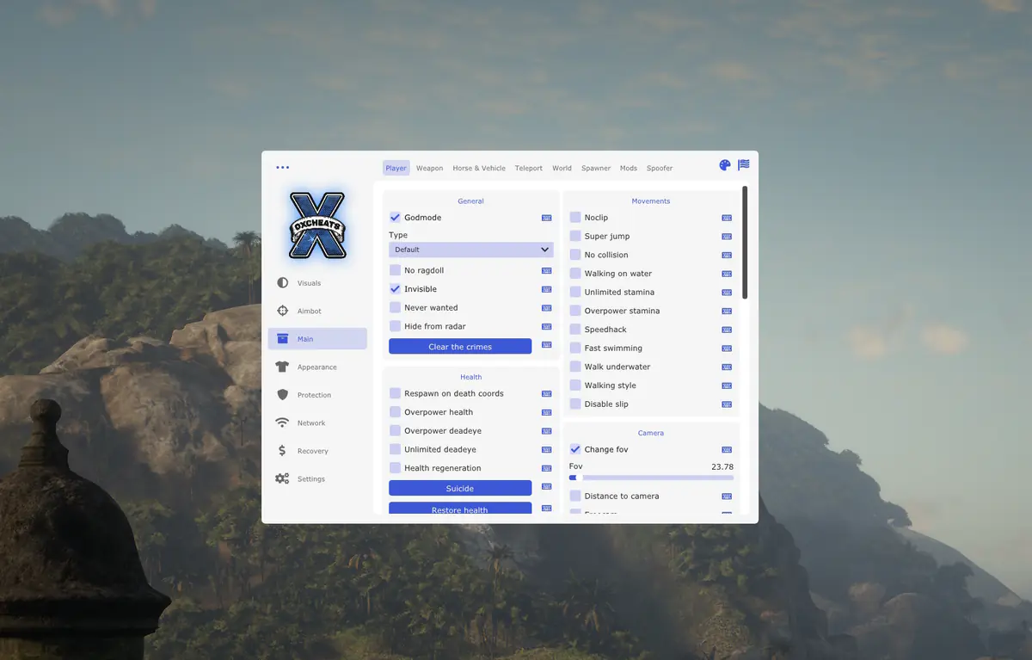
Task: Click the Recovery dollar icon in sidebar
Action: click(x=282, y=451)
